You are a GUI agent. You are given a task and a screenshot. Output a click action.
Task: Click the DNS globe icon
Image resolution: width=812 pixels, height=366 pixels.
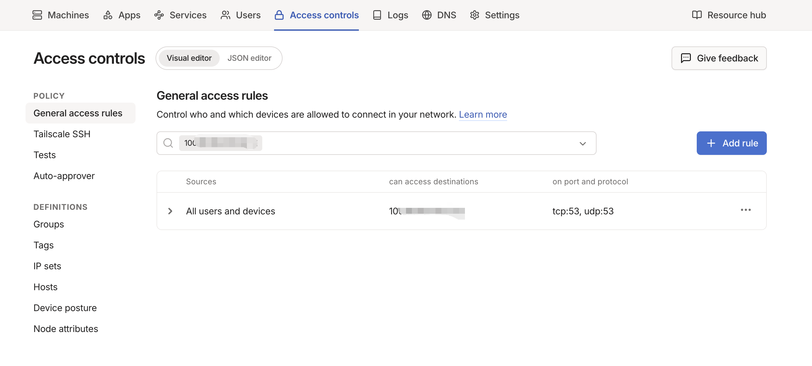pos(427,15)
